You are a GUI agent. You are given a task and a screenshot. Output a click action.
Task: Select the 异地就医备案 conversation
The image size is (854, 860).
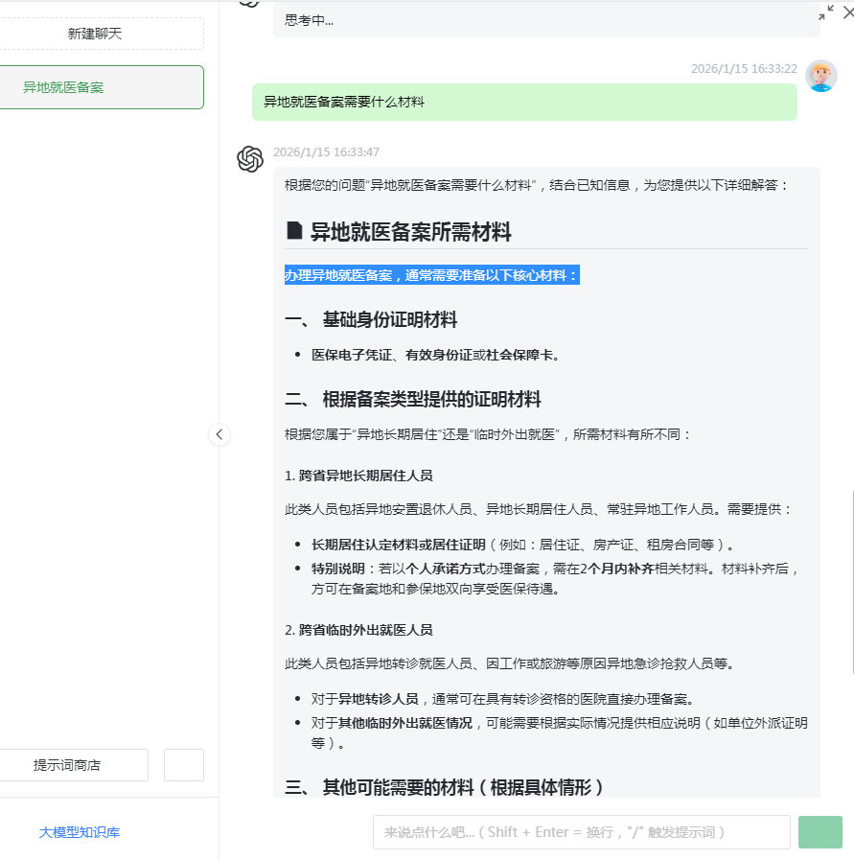click(x=95, y=87)
